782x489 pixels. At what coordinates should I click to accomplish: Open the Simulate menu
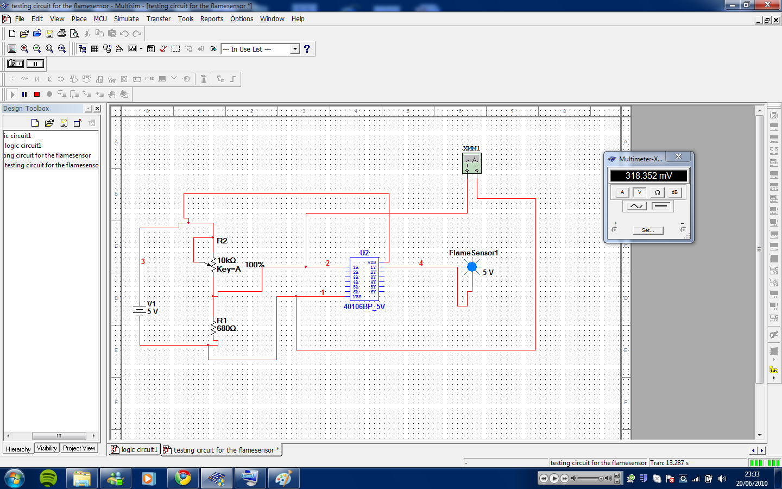pyautogui.click(x=126, y=19)
